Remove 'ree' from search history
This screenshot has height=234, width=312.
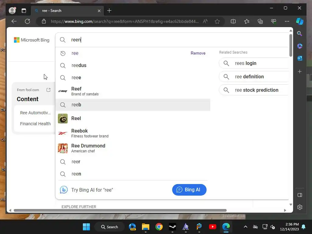click(198, 53)
